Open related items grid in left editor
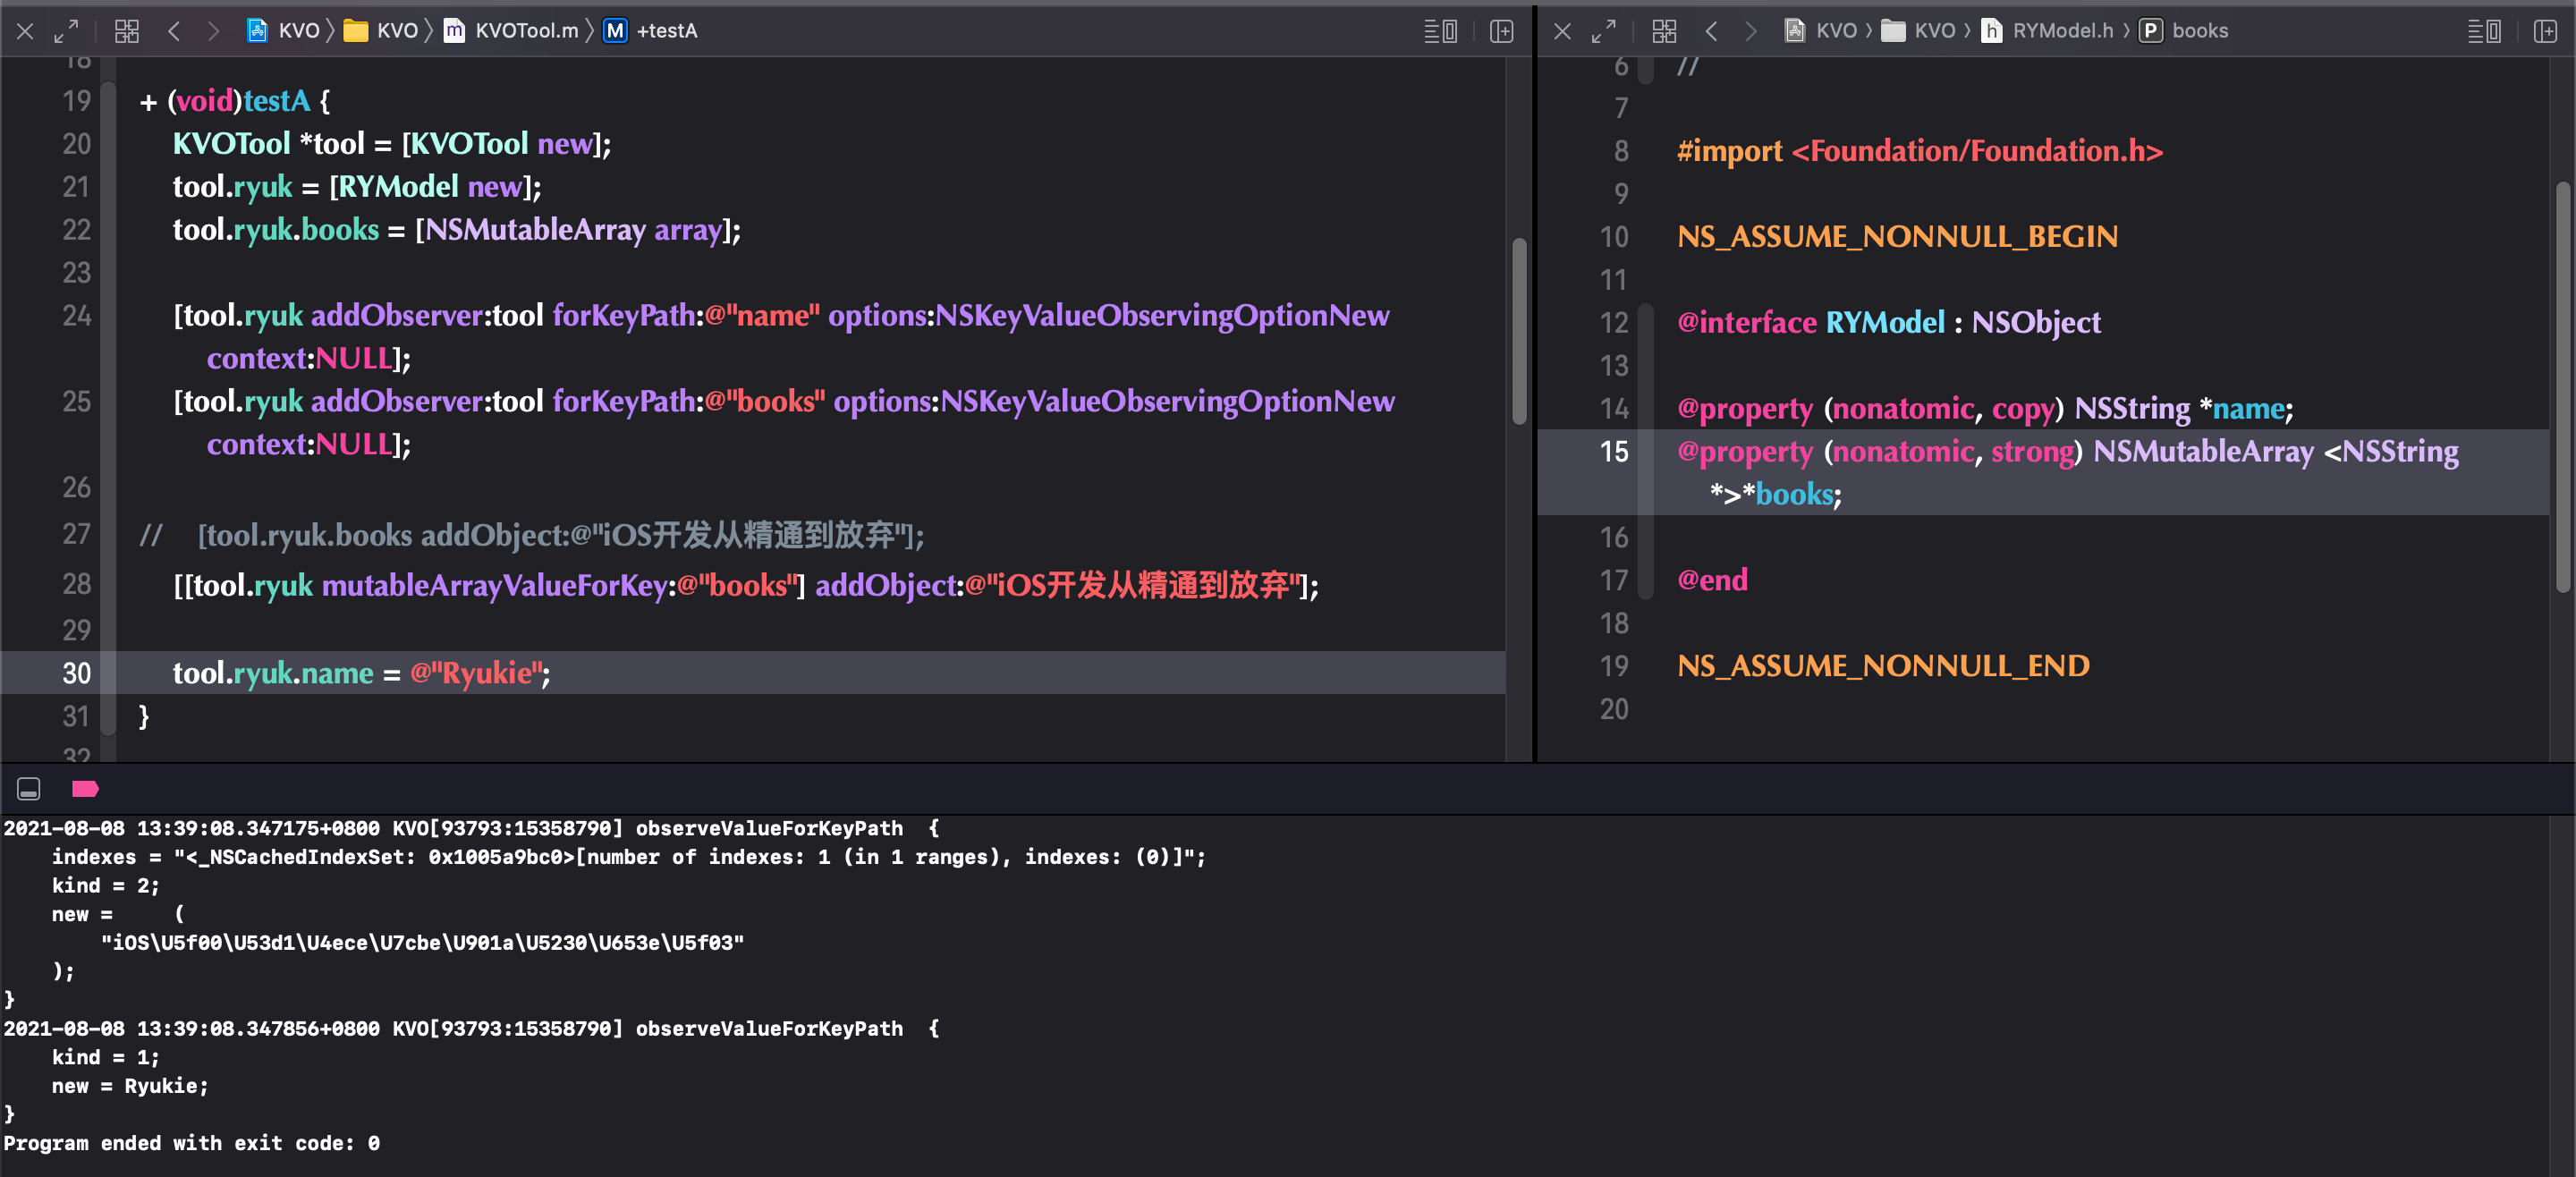 (x=127, y=31)
